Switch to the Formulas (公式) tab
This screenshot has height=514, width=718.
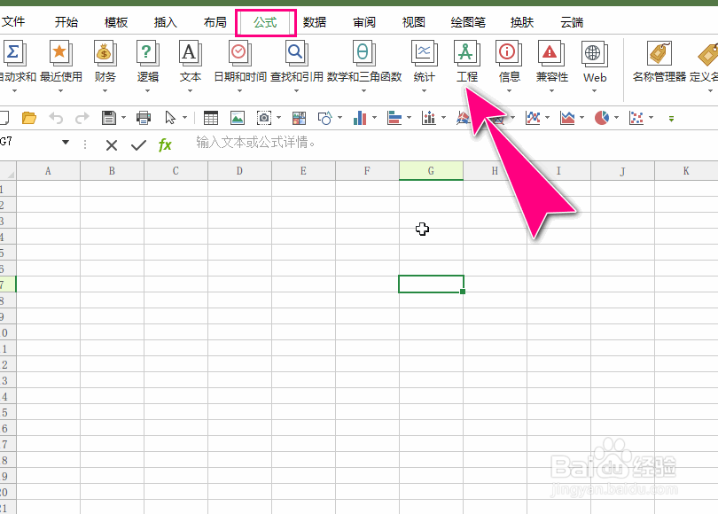tap(266, 22)
